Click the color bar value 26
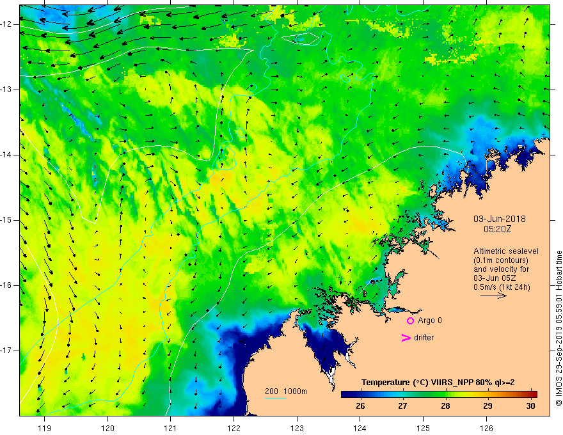This screenshot has height=435, width=563. click(360, 406)
